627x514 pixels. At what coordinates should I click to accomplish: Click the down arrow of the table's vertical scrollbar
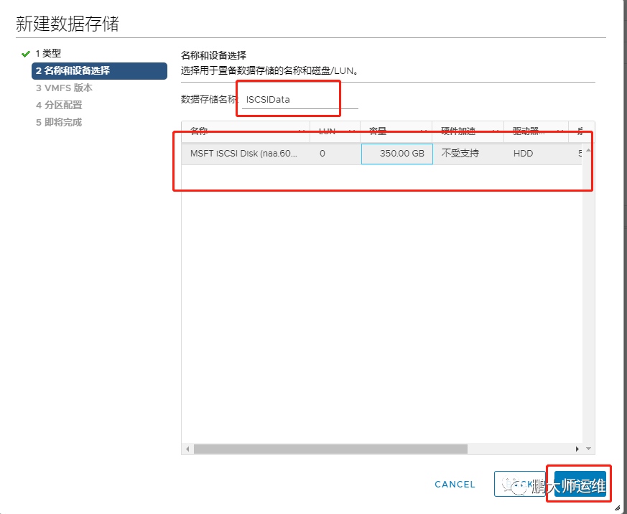pos(588,449)
